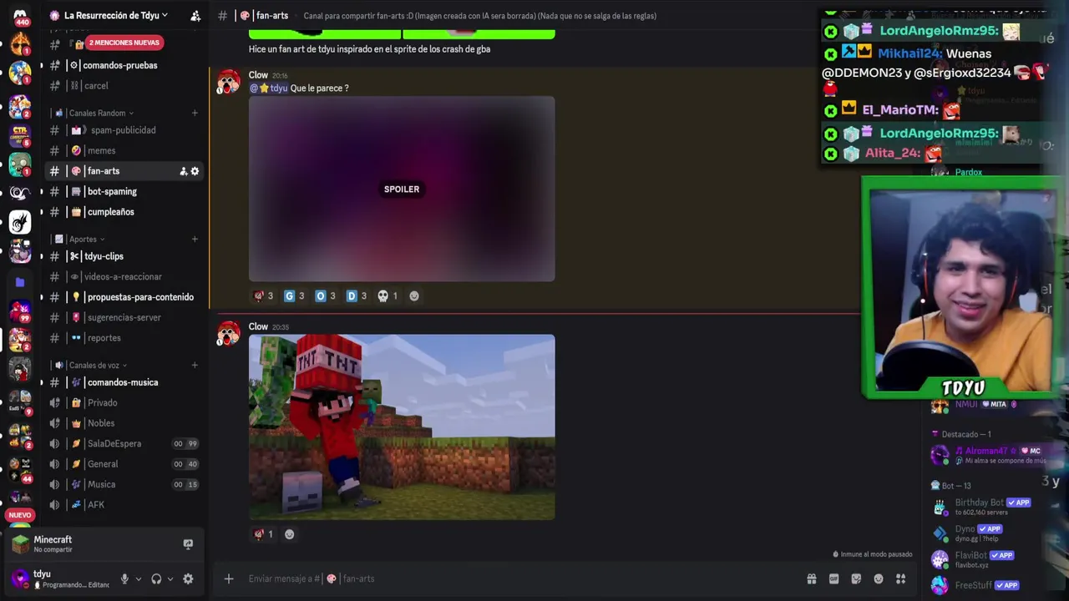Open Alroman47 in member list
The height and width of the screenshot is (601, 1069).
tap(988, 455)
